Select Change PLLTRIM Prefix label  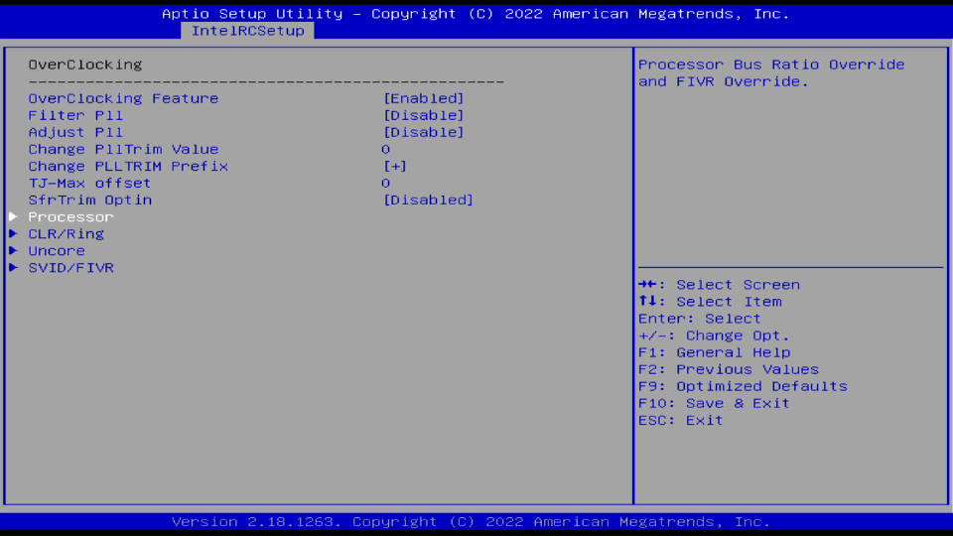coord(128,167)
